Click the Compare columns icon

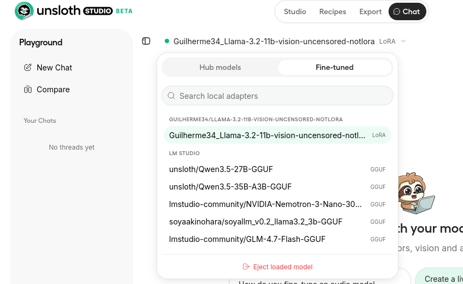tap(28, 90)
